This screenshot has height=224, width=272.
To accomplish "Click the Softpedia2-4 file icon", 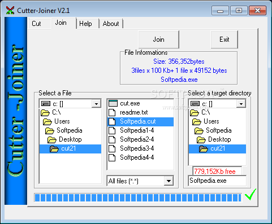I will [x=112, y=139].
